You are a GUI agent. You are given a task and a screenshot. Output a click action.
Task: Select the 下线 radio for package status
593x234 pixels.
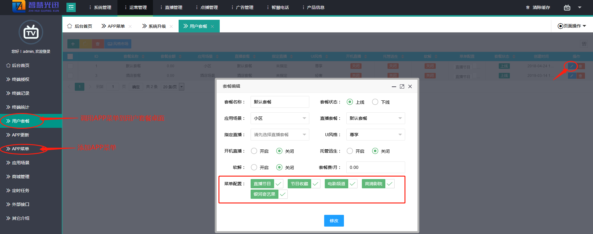click(x=375, y=102)
